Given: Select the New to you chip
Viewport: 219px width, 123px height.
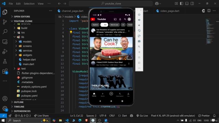Looking at the screenshot, I should (x=114, y=25).
